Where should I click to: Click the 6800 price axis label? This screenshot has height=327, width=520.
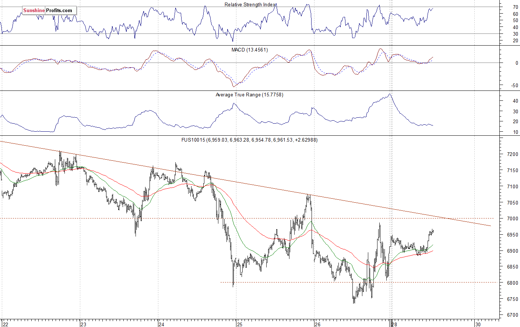point(512,283)
